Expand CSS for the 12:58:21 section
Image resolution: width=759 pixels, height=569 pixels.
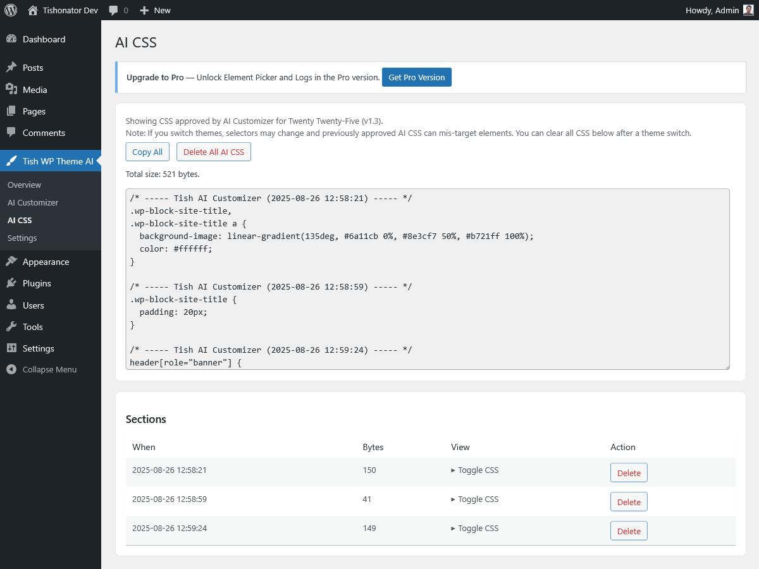(x=474, y=470)
